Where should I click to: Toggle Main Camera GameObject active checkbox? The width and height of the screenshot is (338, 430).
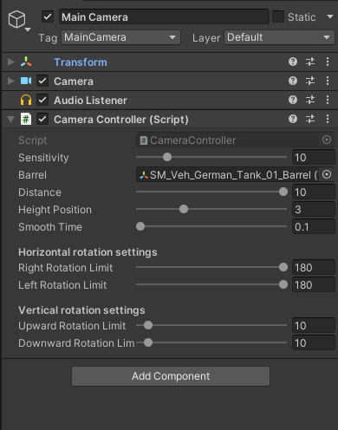click(x=48, y=16)
